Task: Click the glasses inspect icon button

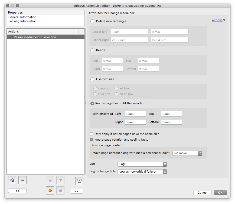Action: [79, 181]
